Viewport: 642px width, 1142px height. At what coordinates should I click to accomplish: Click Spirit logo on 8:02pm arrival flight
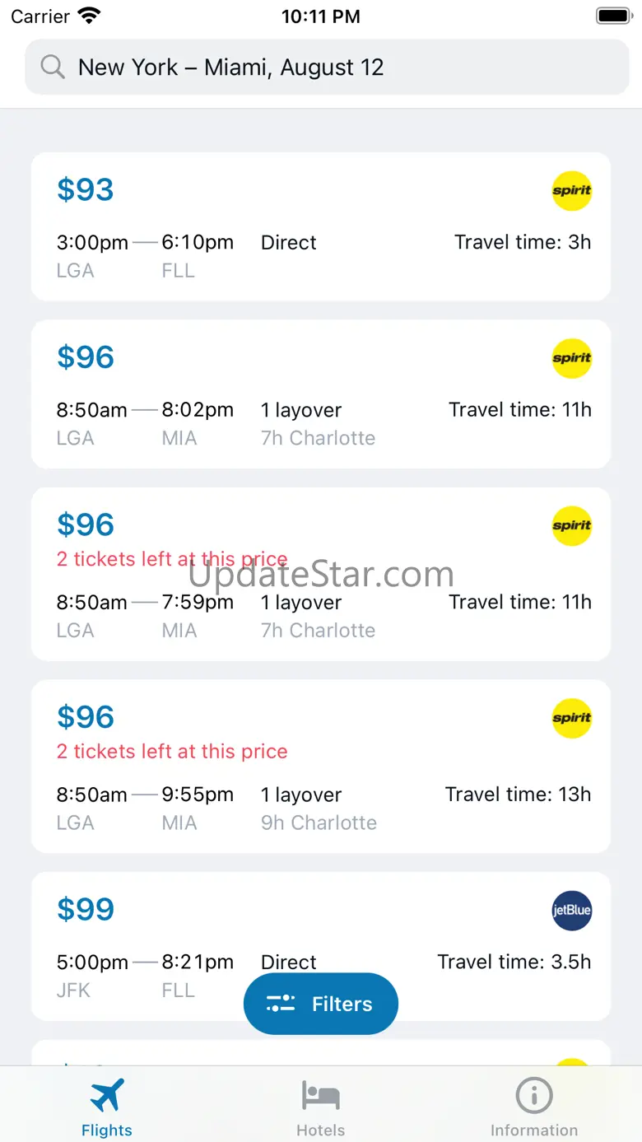(571, 358)
